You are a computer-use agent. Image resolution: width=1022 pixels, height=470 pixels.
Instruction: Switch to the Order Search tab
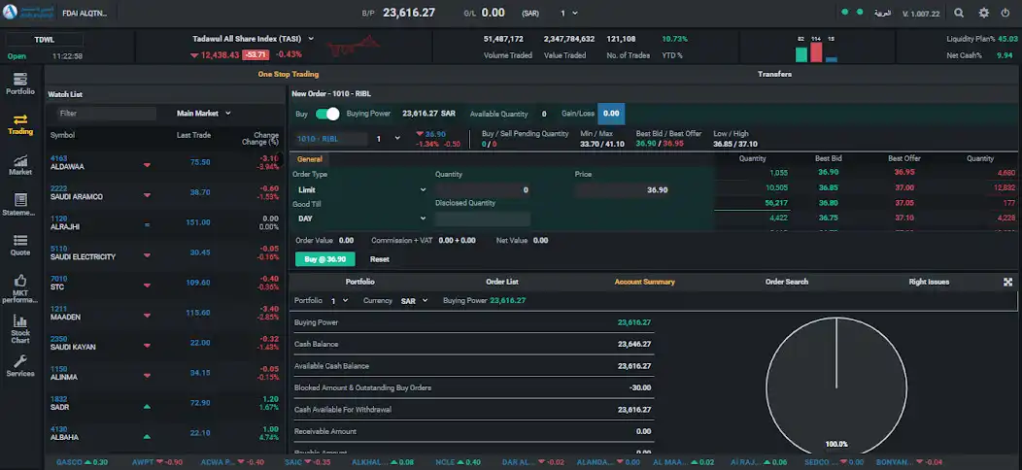[x=787, y=282]
